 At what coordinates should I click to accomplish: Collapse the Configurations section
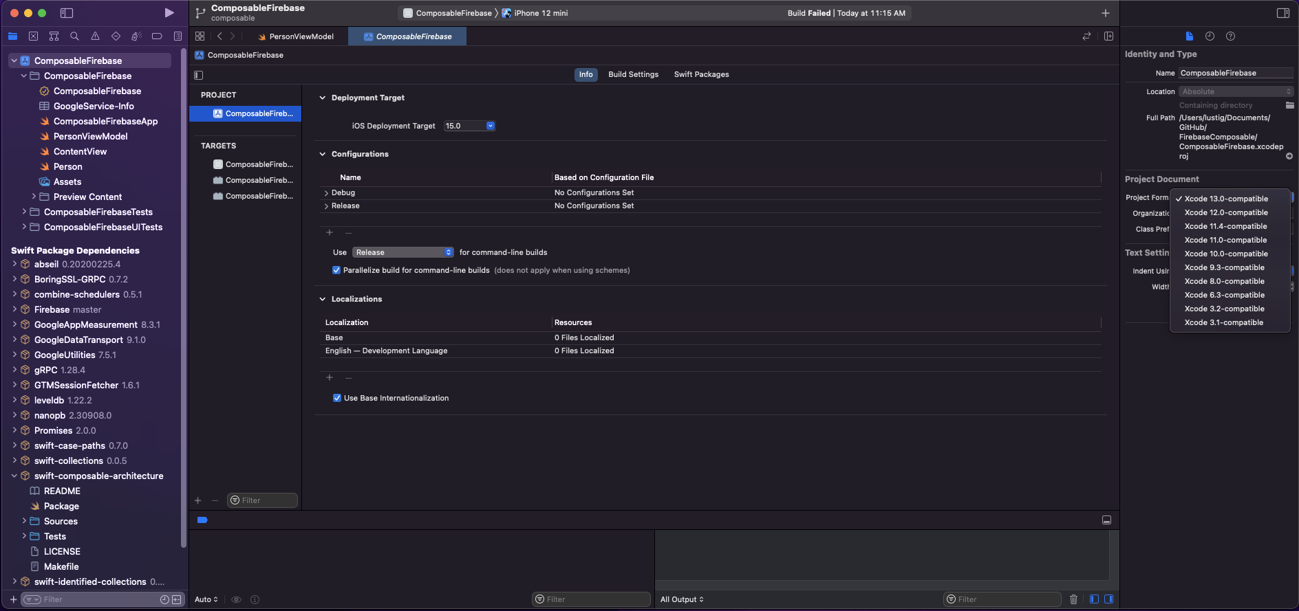pyautogui.click(x=322, y=154)
